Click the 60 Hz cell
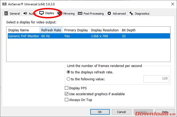 point(46,36)
